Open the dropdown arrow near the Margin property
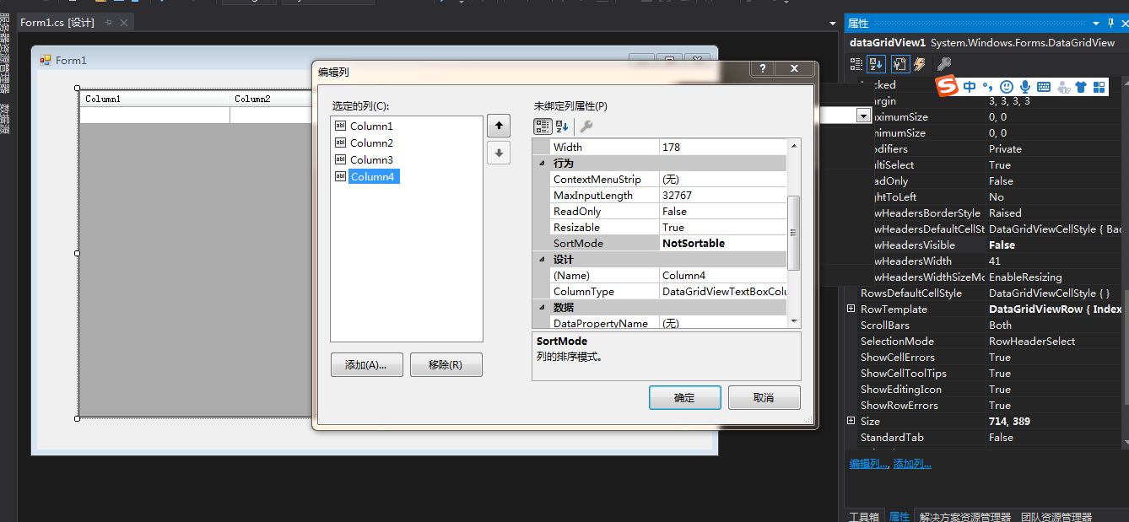Screen dimensions: 1129x522 [x=863, y=115]
